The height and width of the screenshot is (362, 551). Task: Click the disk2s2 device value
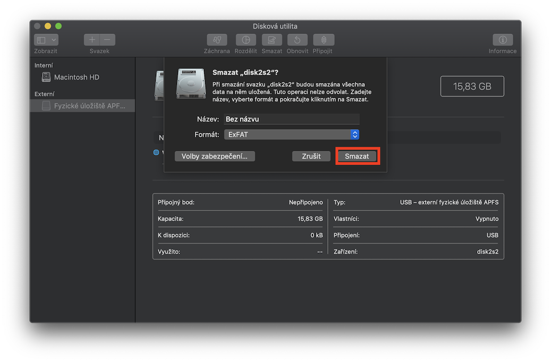click(487, 252)
